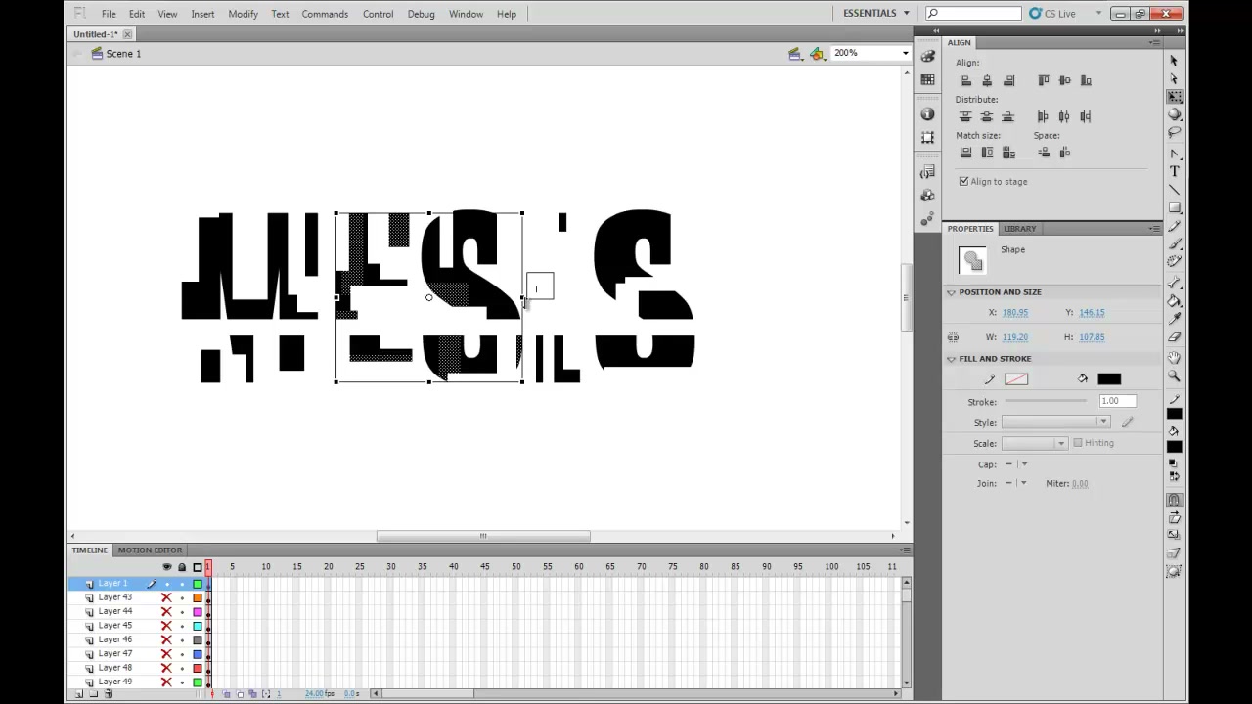Image resolution: width=1252 pixels, height=704 pixels.
Task: Open the stroke Scale dropdown
Action: pyautogui.click(x=1034, y=444)
